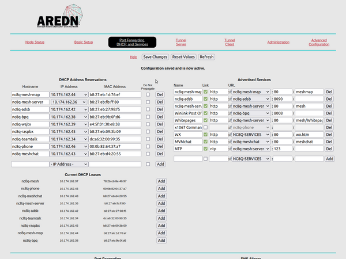This screenshot has height=259, width=346.
Task: Click 'Configuration saved and is now active' message
Action: (173, 68)
